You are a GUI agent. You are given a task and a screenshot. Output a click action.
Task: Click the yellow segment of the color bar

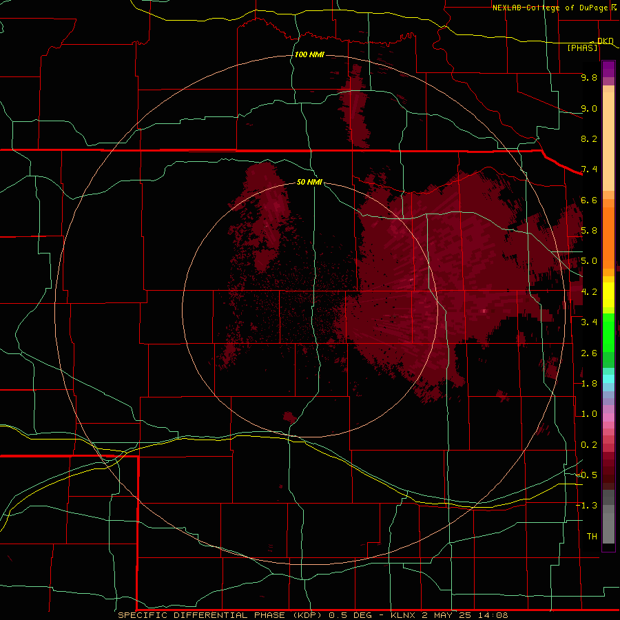click(x=608, y=295)
